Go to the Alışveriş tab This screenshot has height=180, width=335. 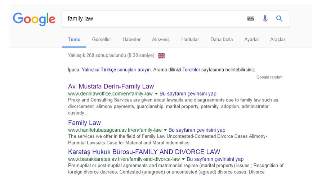click(161, 40)
